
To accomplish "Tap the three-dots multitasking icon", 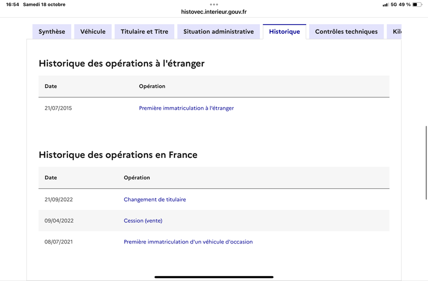I will pyautogui.click(x=214, y=4).
